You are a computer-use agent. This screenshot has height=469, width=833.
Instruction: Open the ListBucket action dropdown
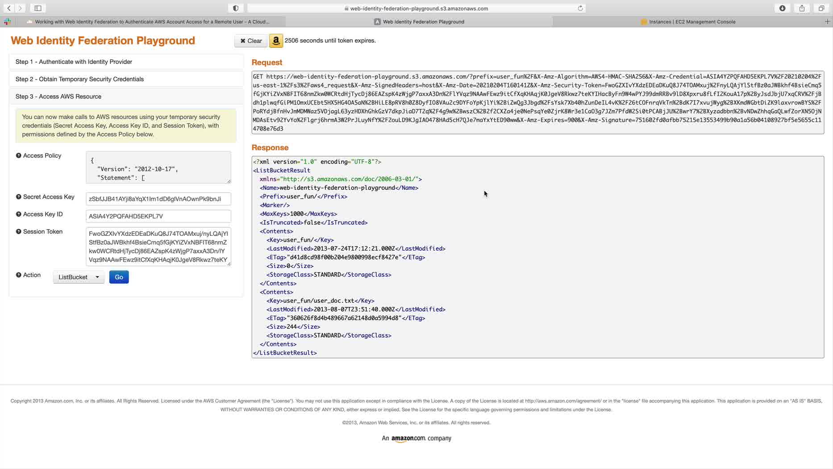coord(79,277)
